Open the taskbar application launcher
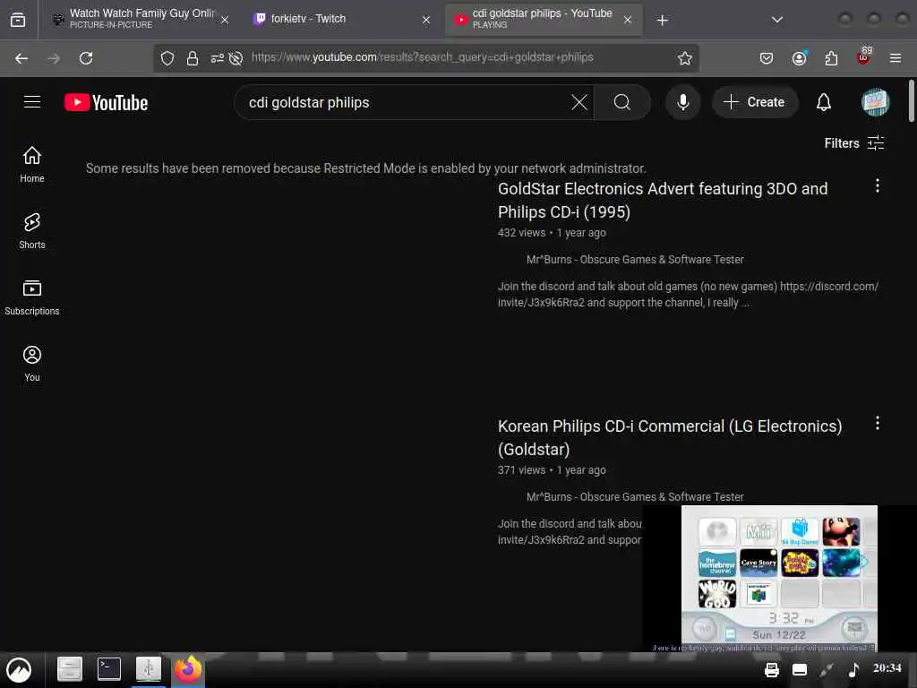Viewport: 917px width, 688px height. tap(20, 670)
